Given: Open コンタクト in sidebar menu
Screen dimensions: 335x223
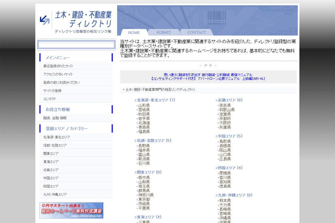Looking at the screenshot, I should click(50, 99).
